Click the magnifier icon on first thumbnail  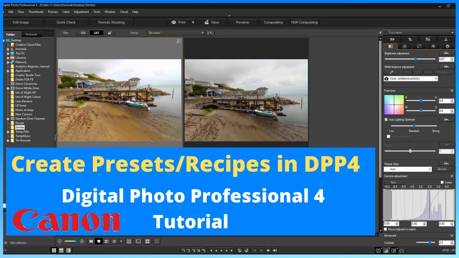[178, 42]
